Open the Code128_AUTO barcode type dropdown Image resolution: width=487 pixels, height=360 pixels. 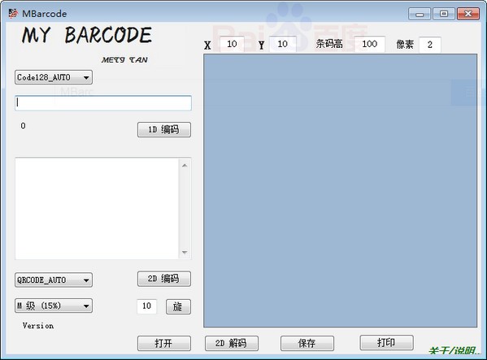coord(54,77)
